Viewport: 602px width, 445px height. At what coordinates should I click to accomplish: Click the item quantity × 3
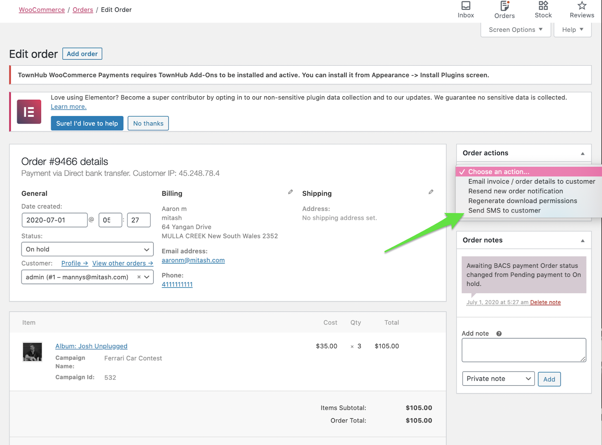pyautogui.click(x=356, y=346)
